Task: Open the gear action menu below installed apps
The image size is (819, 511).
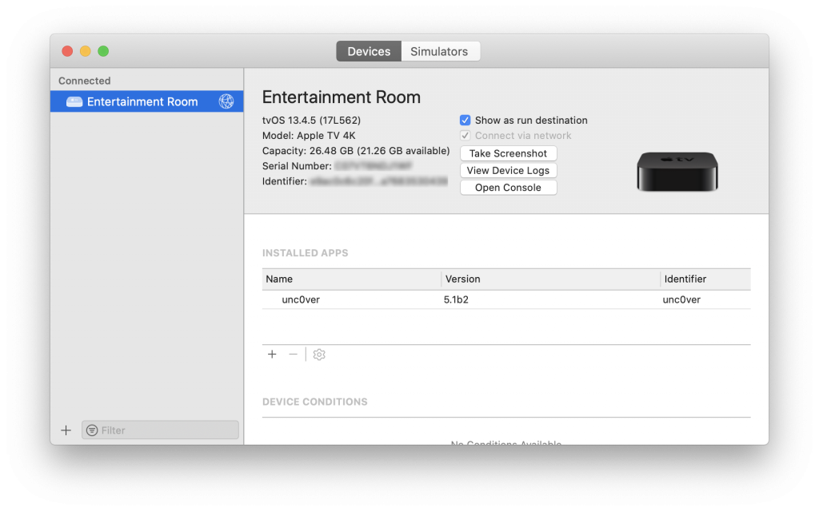Action: [x=319, y=354]
